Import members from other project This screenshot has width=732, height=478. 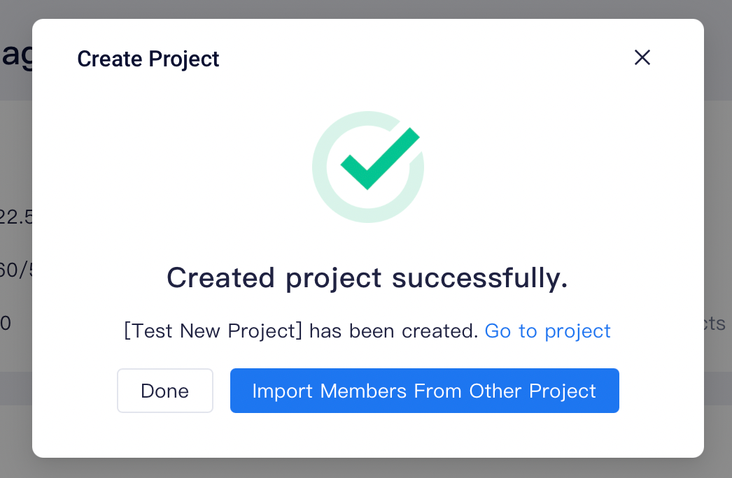[424, 391]
